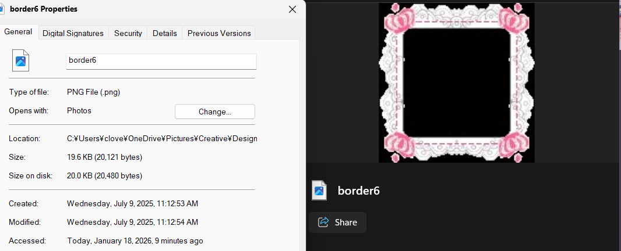This screenshot has height=251, width=621.
Task: Click the '19.6 KB (20,121 bytes)' size value
Action: pyautogui.click(x=104, y=157)
